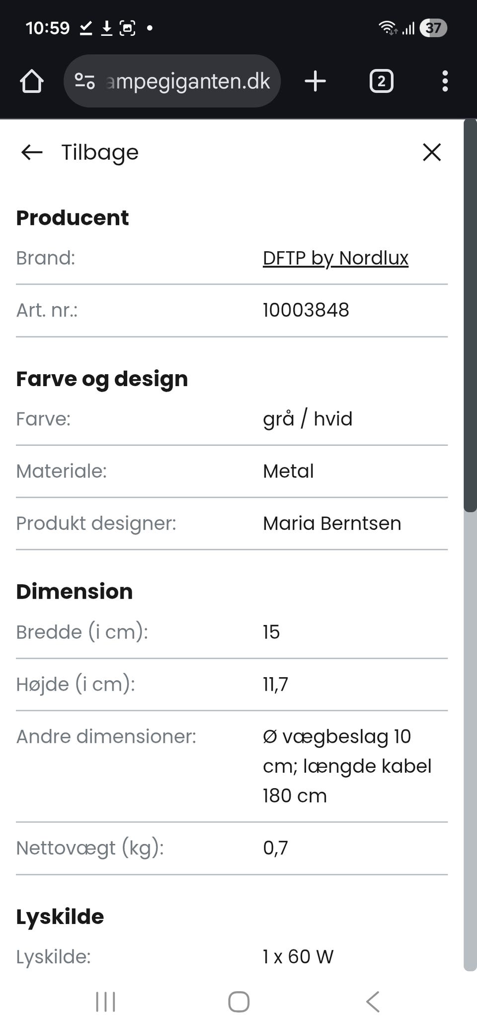
Task: Tap the lampegiganten.dk address bar
Action: click(188, 81)
